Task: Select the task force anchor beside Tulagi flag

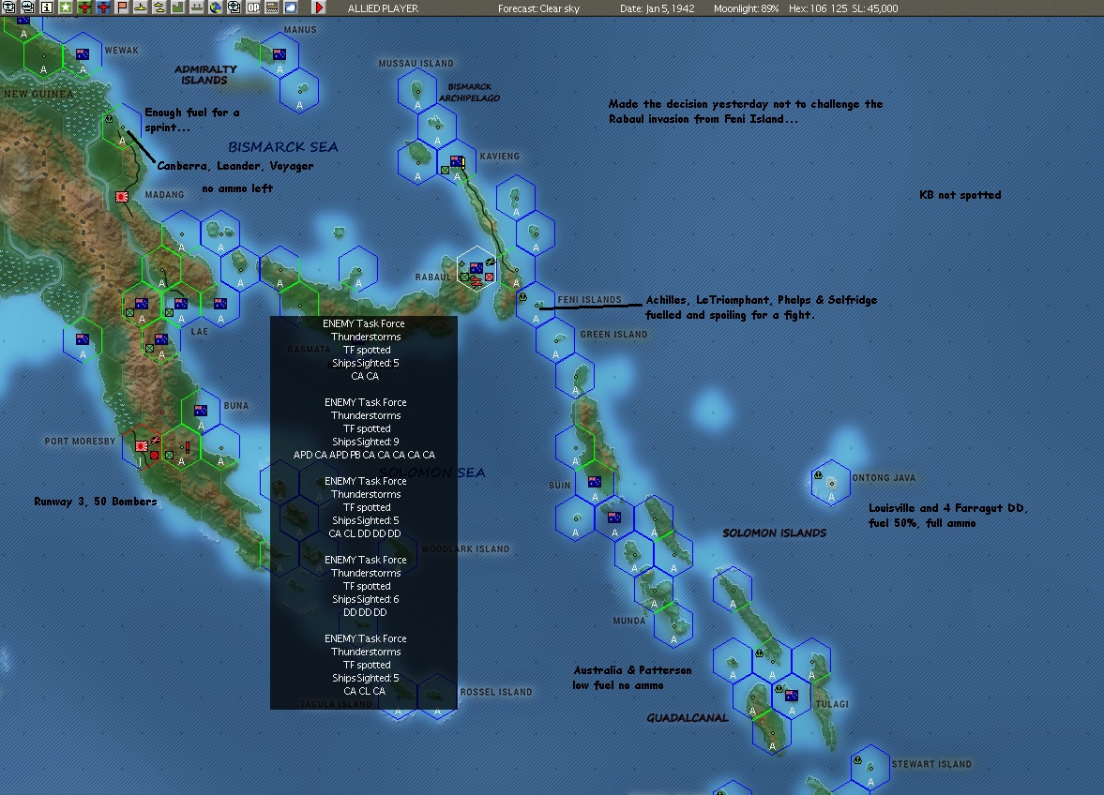Action: coord(779,689)
